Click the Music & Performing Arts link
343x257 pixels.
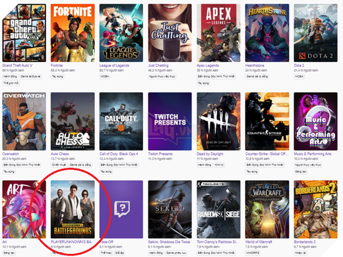click(313, 154)
